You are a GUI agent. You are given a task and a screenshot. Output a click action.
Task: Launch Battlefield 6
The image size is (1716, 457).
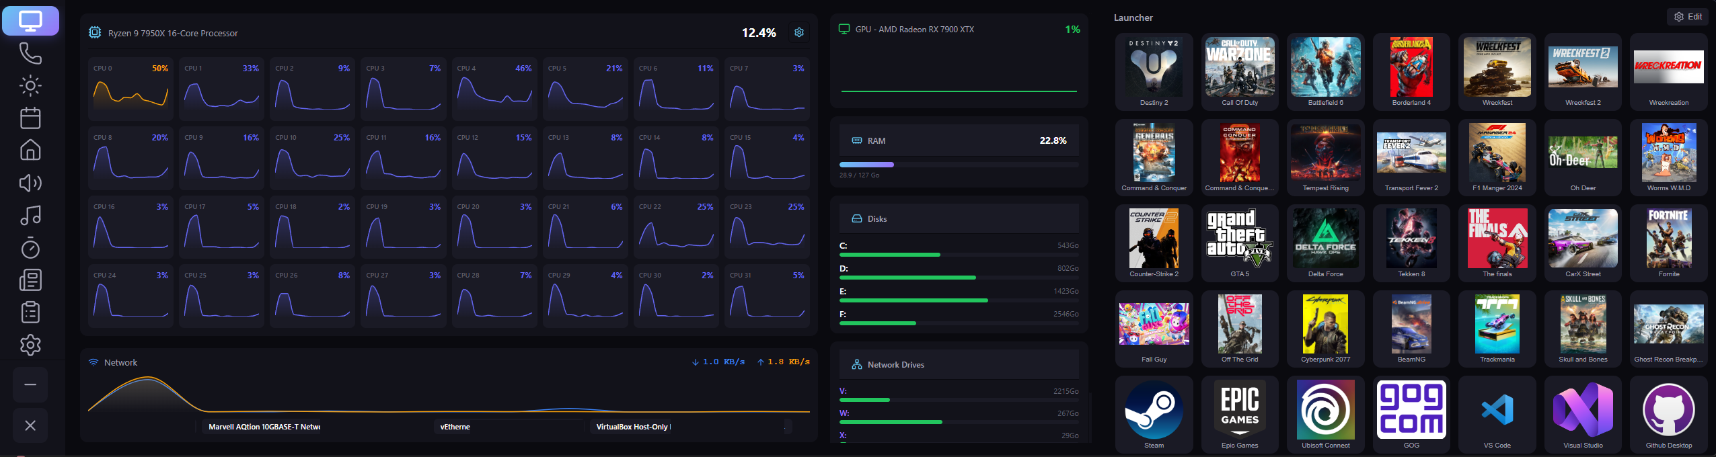[1325, 71]
